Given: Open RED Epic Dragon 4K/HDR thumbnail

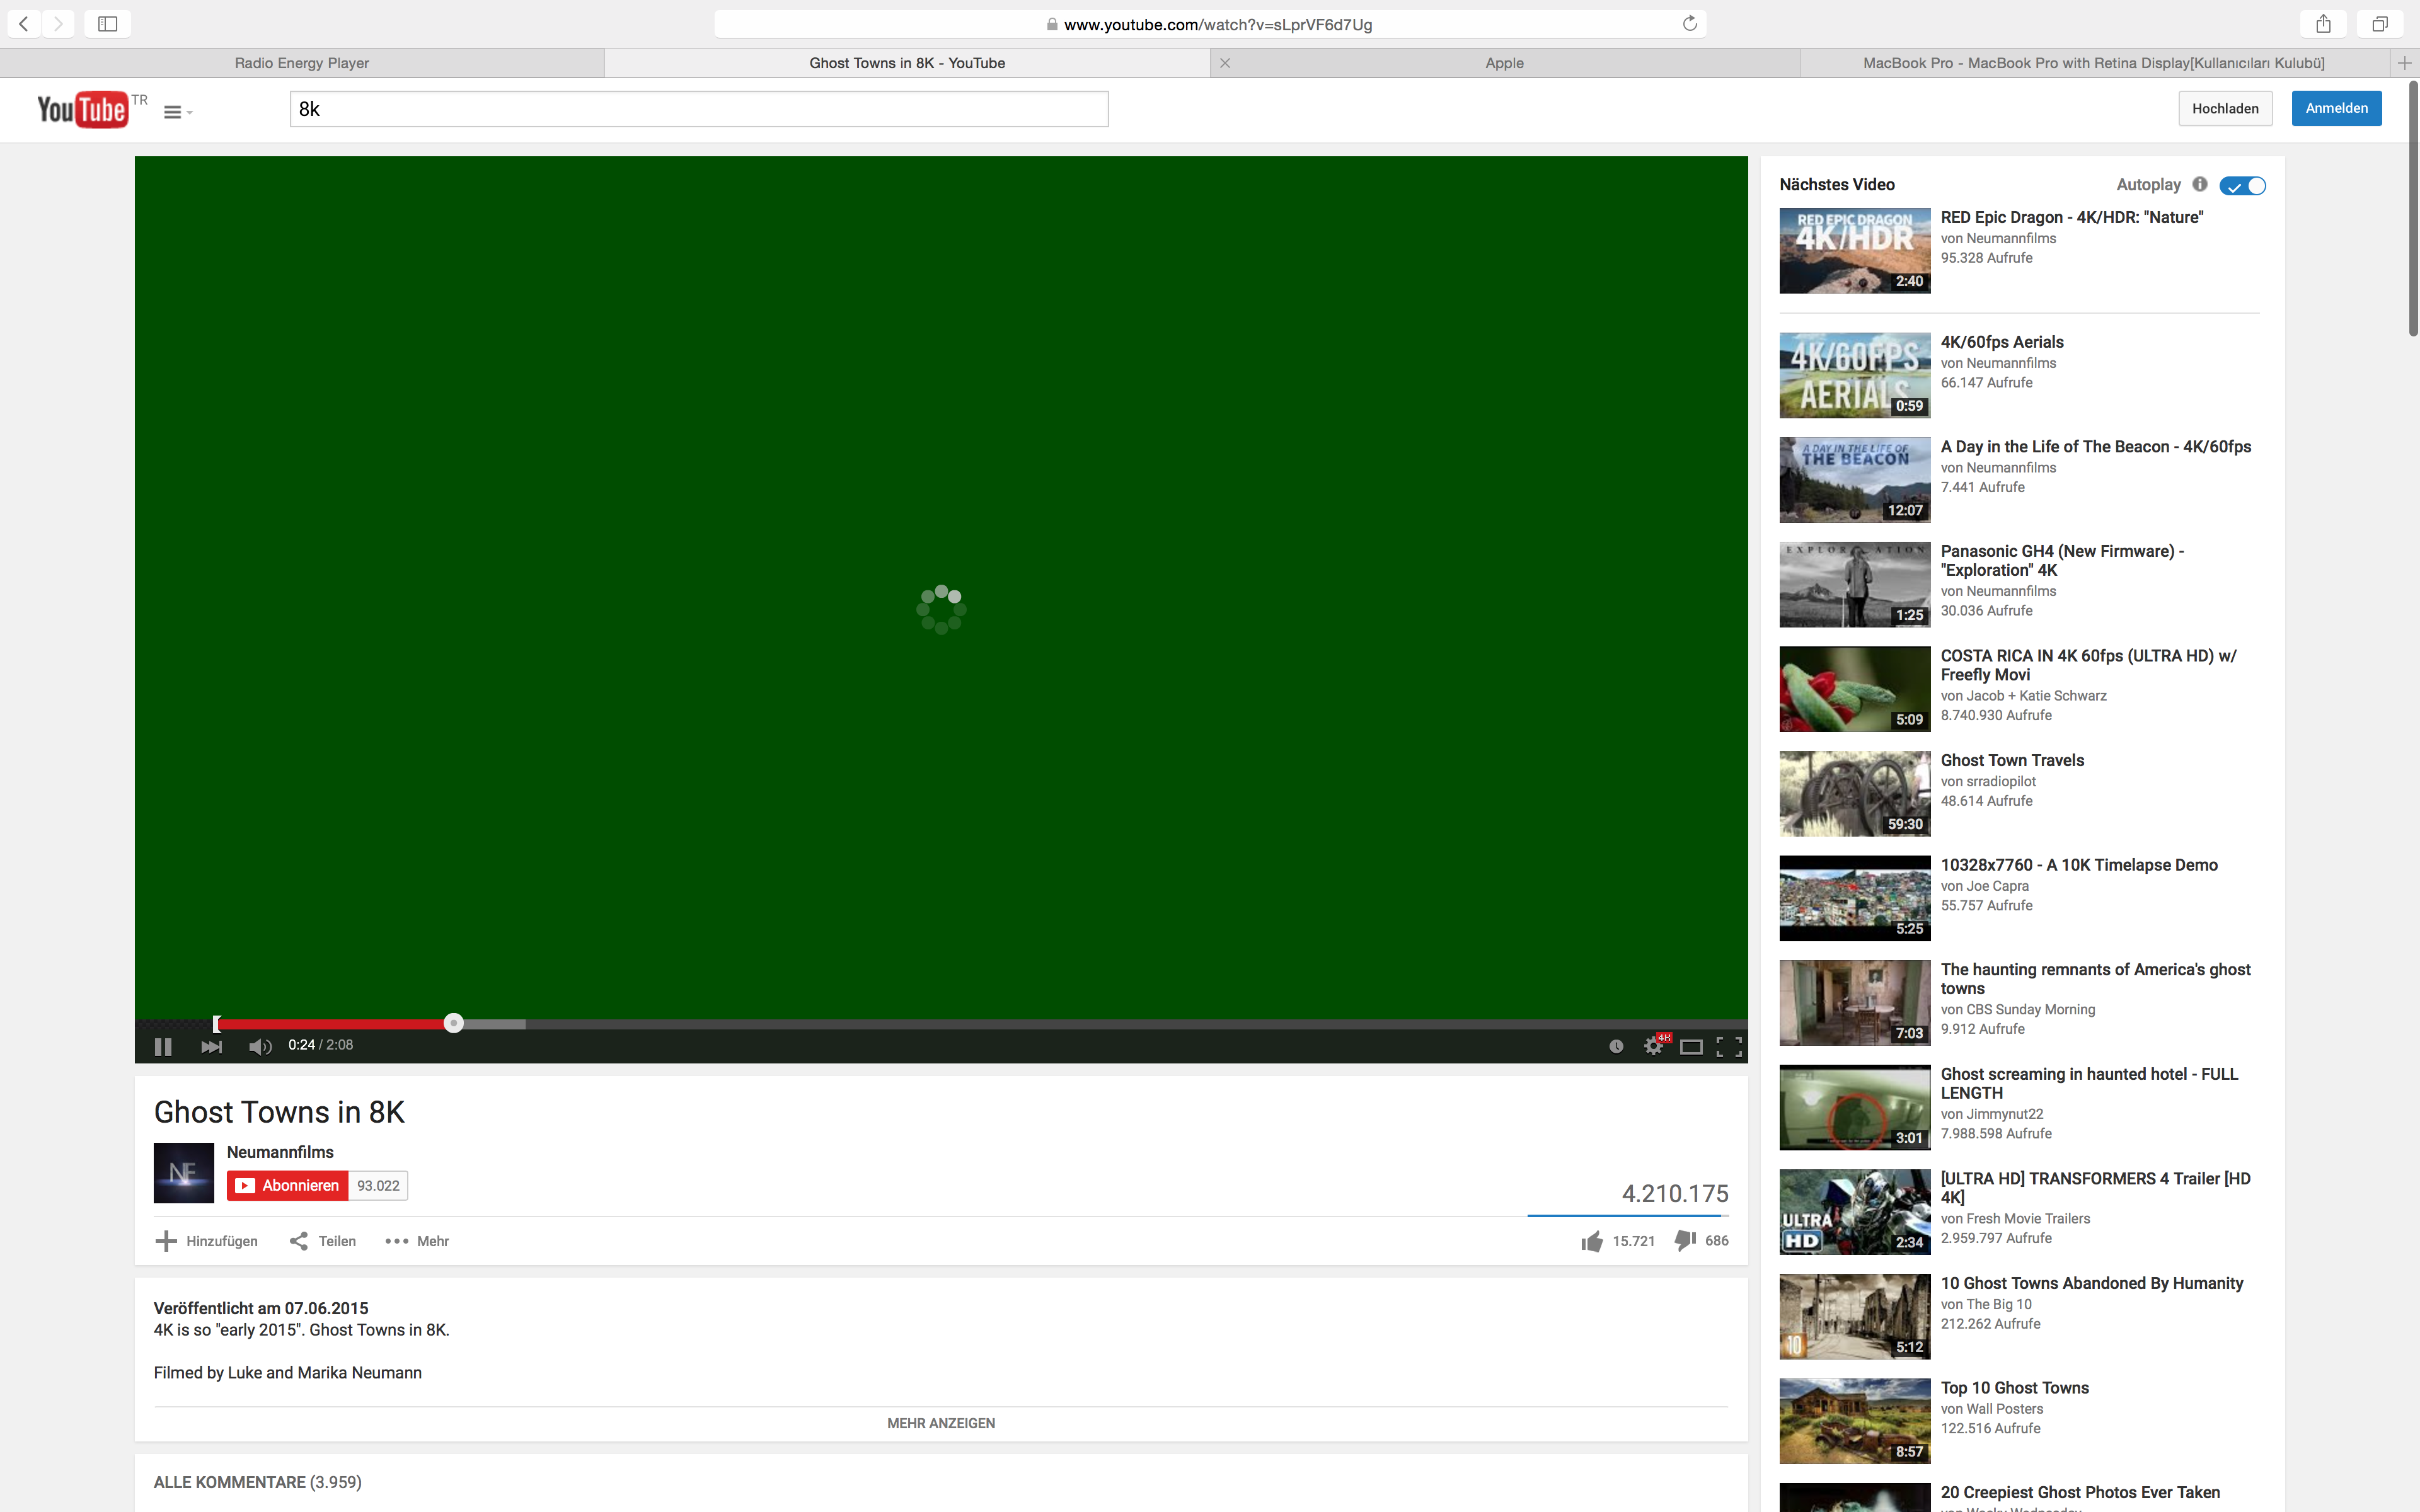Looking at the screenshot, I should (x=1855, y=251).
